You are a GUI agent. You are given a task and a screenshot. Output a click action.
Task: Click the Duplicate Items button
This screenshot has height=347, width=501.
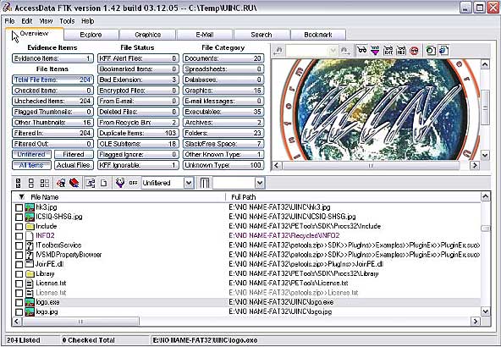pos(138,133)
